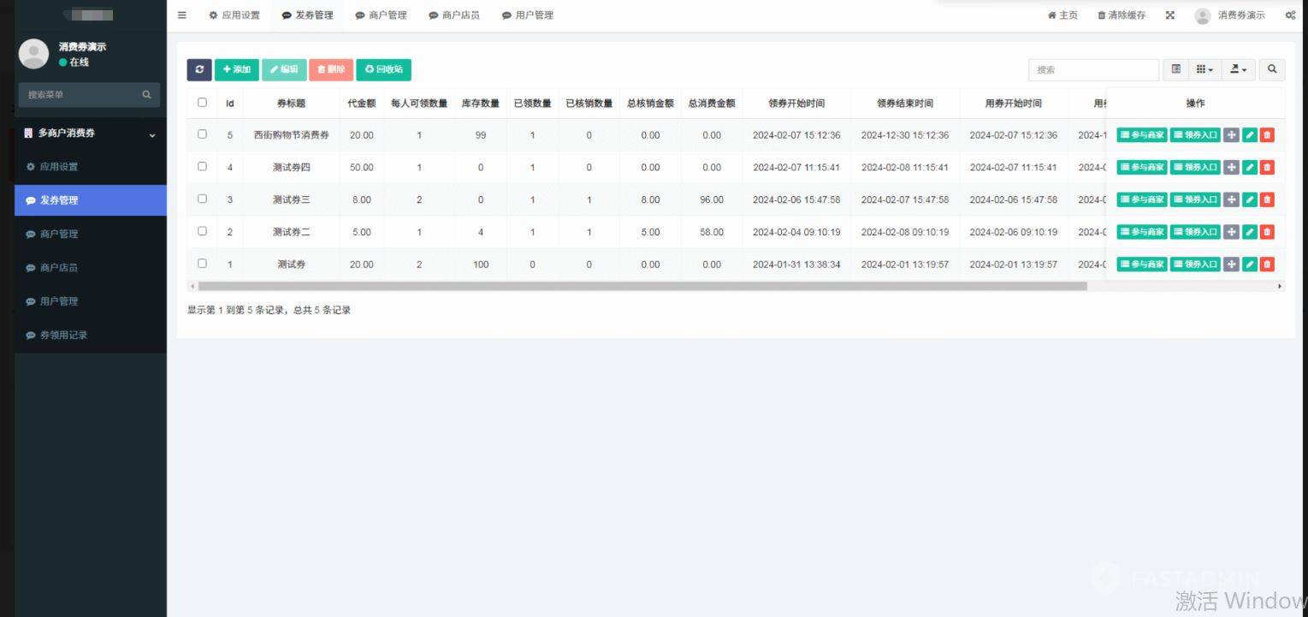Click 领券入口 for 测试券二
Image resolution: width=1308 pixels, height=617 pixels.
pyautogui.click(x=1195, y=232)
